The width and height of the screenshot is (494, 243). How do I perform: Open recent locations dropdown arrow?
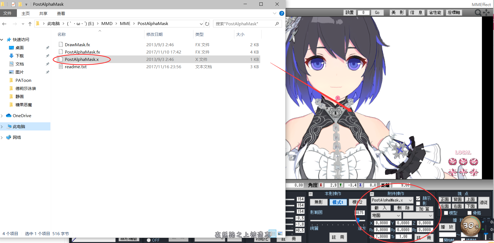[23, 24]
